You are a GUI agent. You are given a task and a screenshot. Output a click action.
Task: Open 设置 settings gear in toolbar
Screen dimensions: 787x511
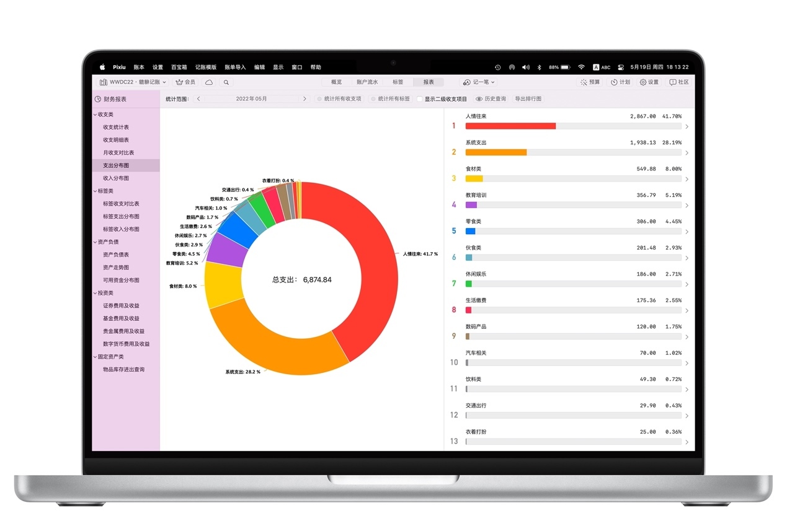649,82
